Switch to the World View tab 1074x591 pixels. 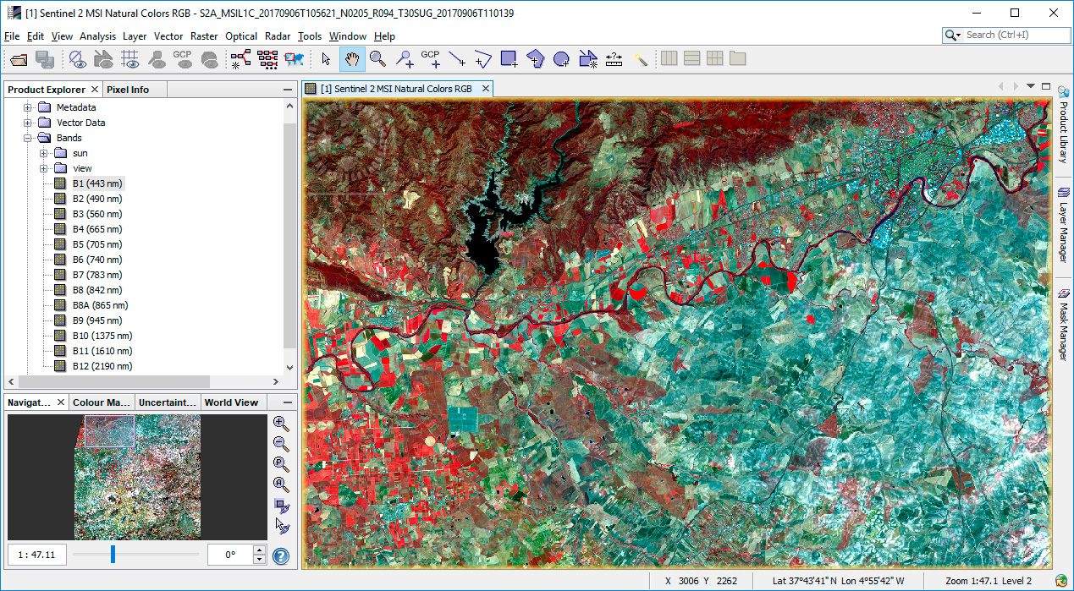click(232, 402)
